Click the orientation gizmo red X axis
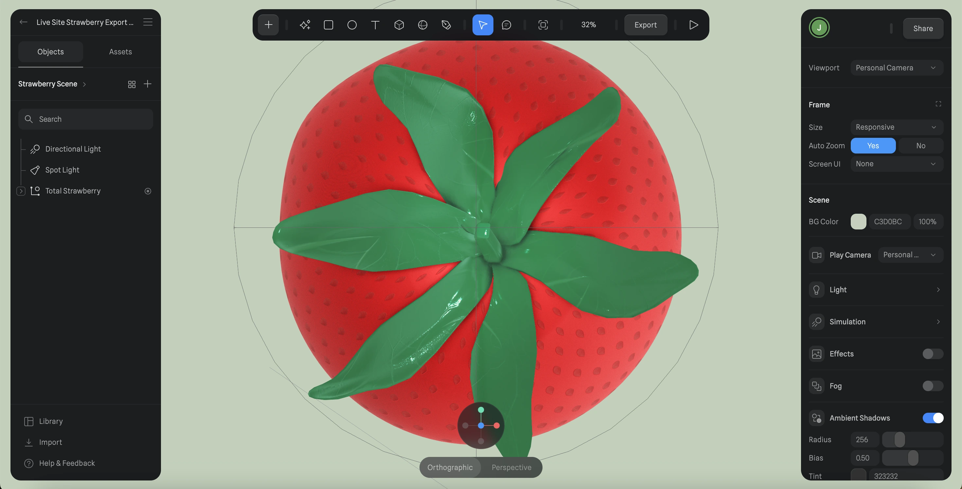962x489 pixels. pyautogui.click(x=497, y=426)
